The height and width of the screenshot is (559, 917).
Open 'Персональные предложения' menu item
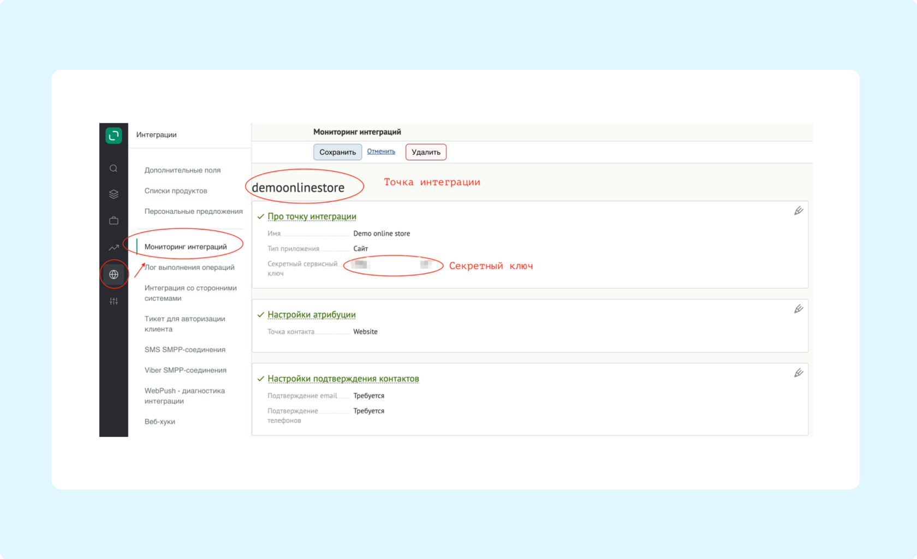coord(193,212)
